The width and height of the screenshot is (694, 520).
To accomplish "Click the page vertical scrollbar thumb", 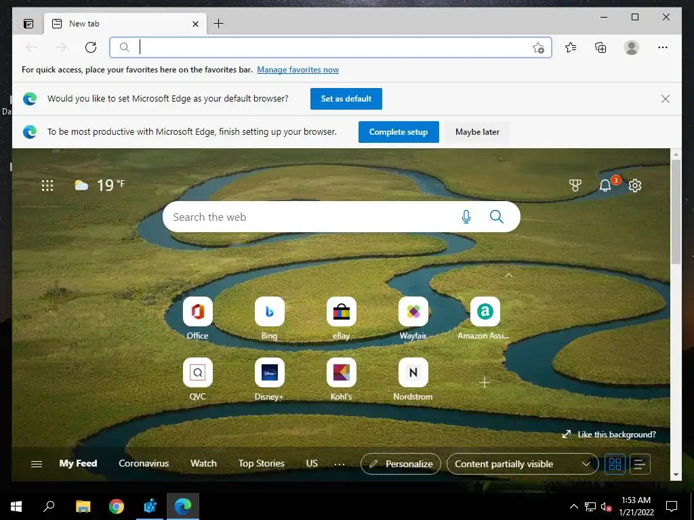I will coord(676,211).
